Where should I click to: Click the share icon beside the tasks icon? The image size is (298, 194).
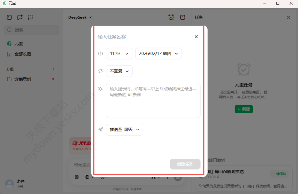(183, 17)
